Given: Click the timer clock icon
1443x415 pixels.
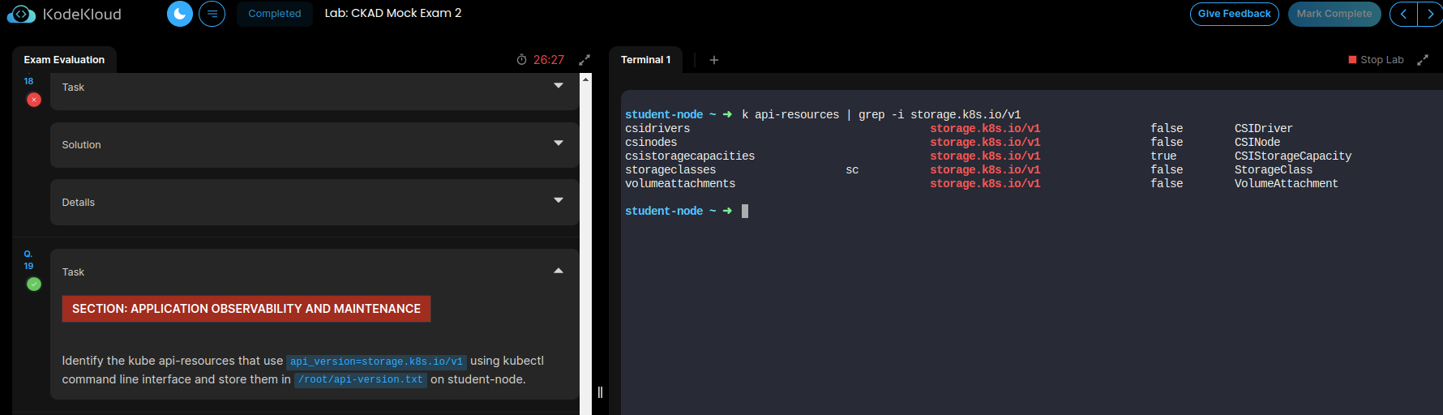Looking at the screenshot, I should point(521,60).
